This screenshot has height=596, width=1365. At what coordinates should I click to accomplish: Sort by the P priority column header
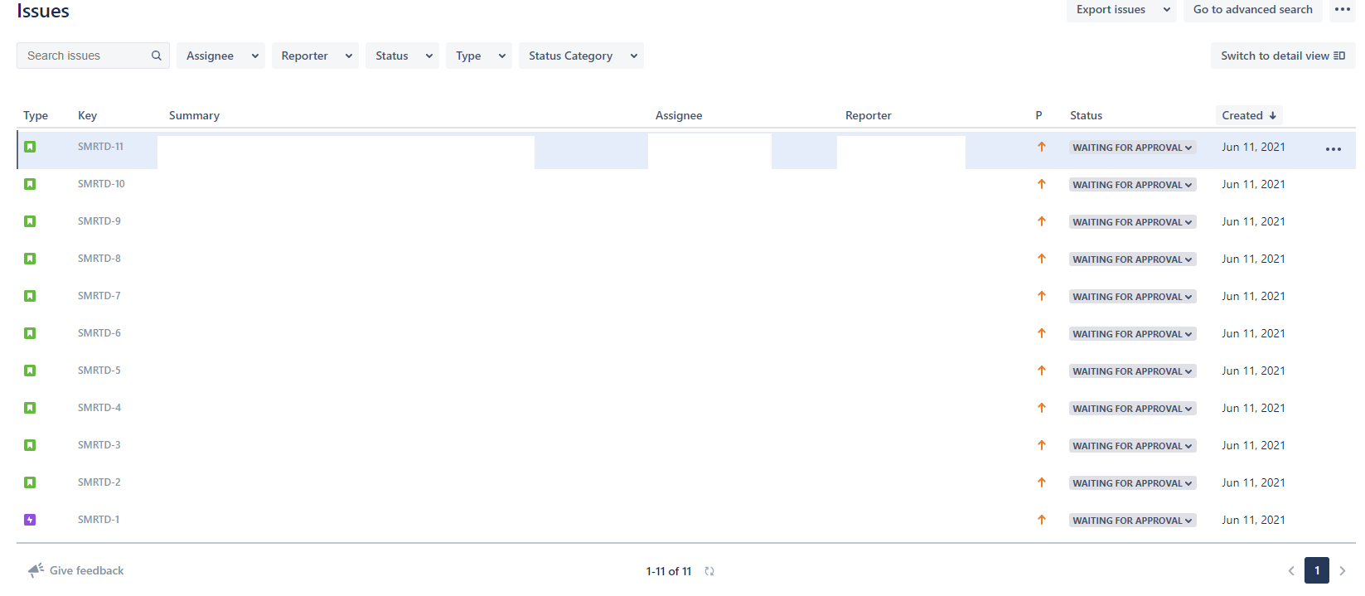(1038, 115)
